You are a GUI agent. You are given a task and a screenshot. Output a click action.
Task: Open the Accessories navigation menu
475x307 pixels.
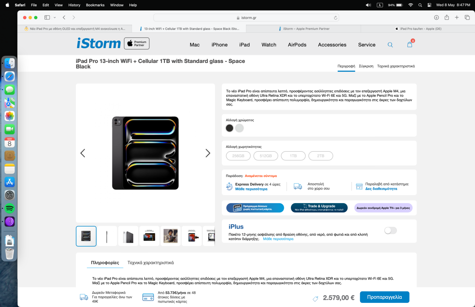point(332,45)
